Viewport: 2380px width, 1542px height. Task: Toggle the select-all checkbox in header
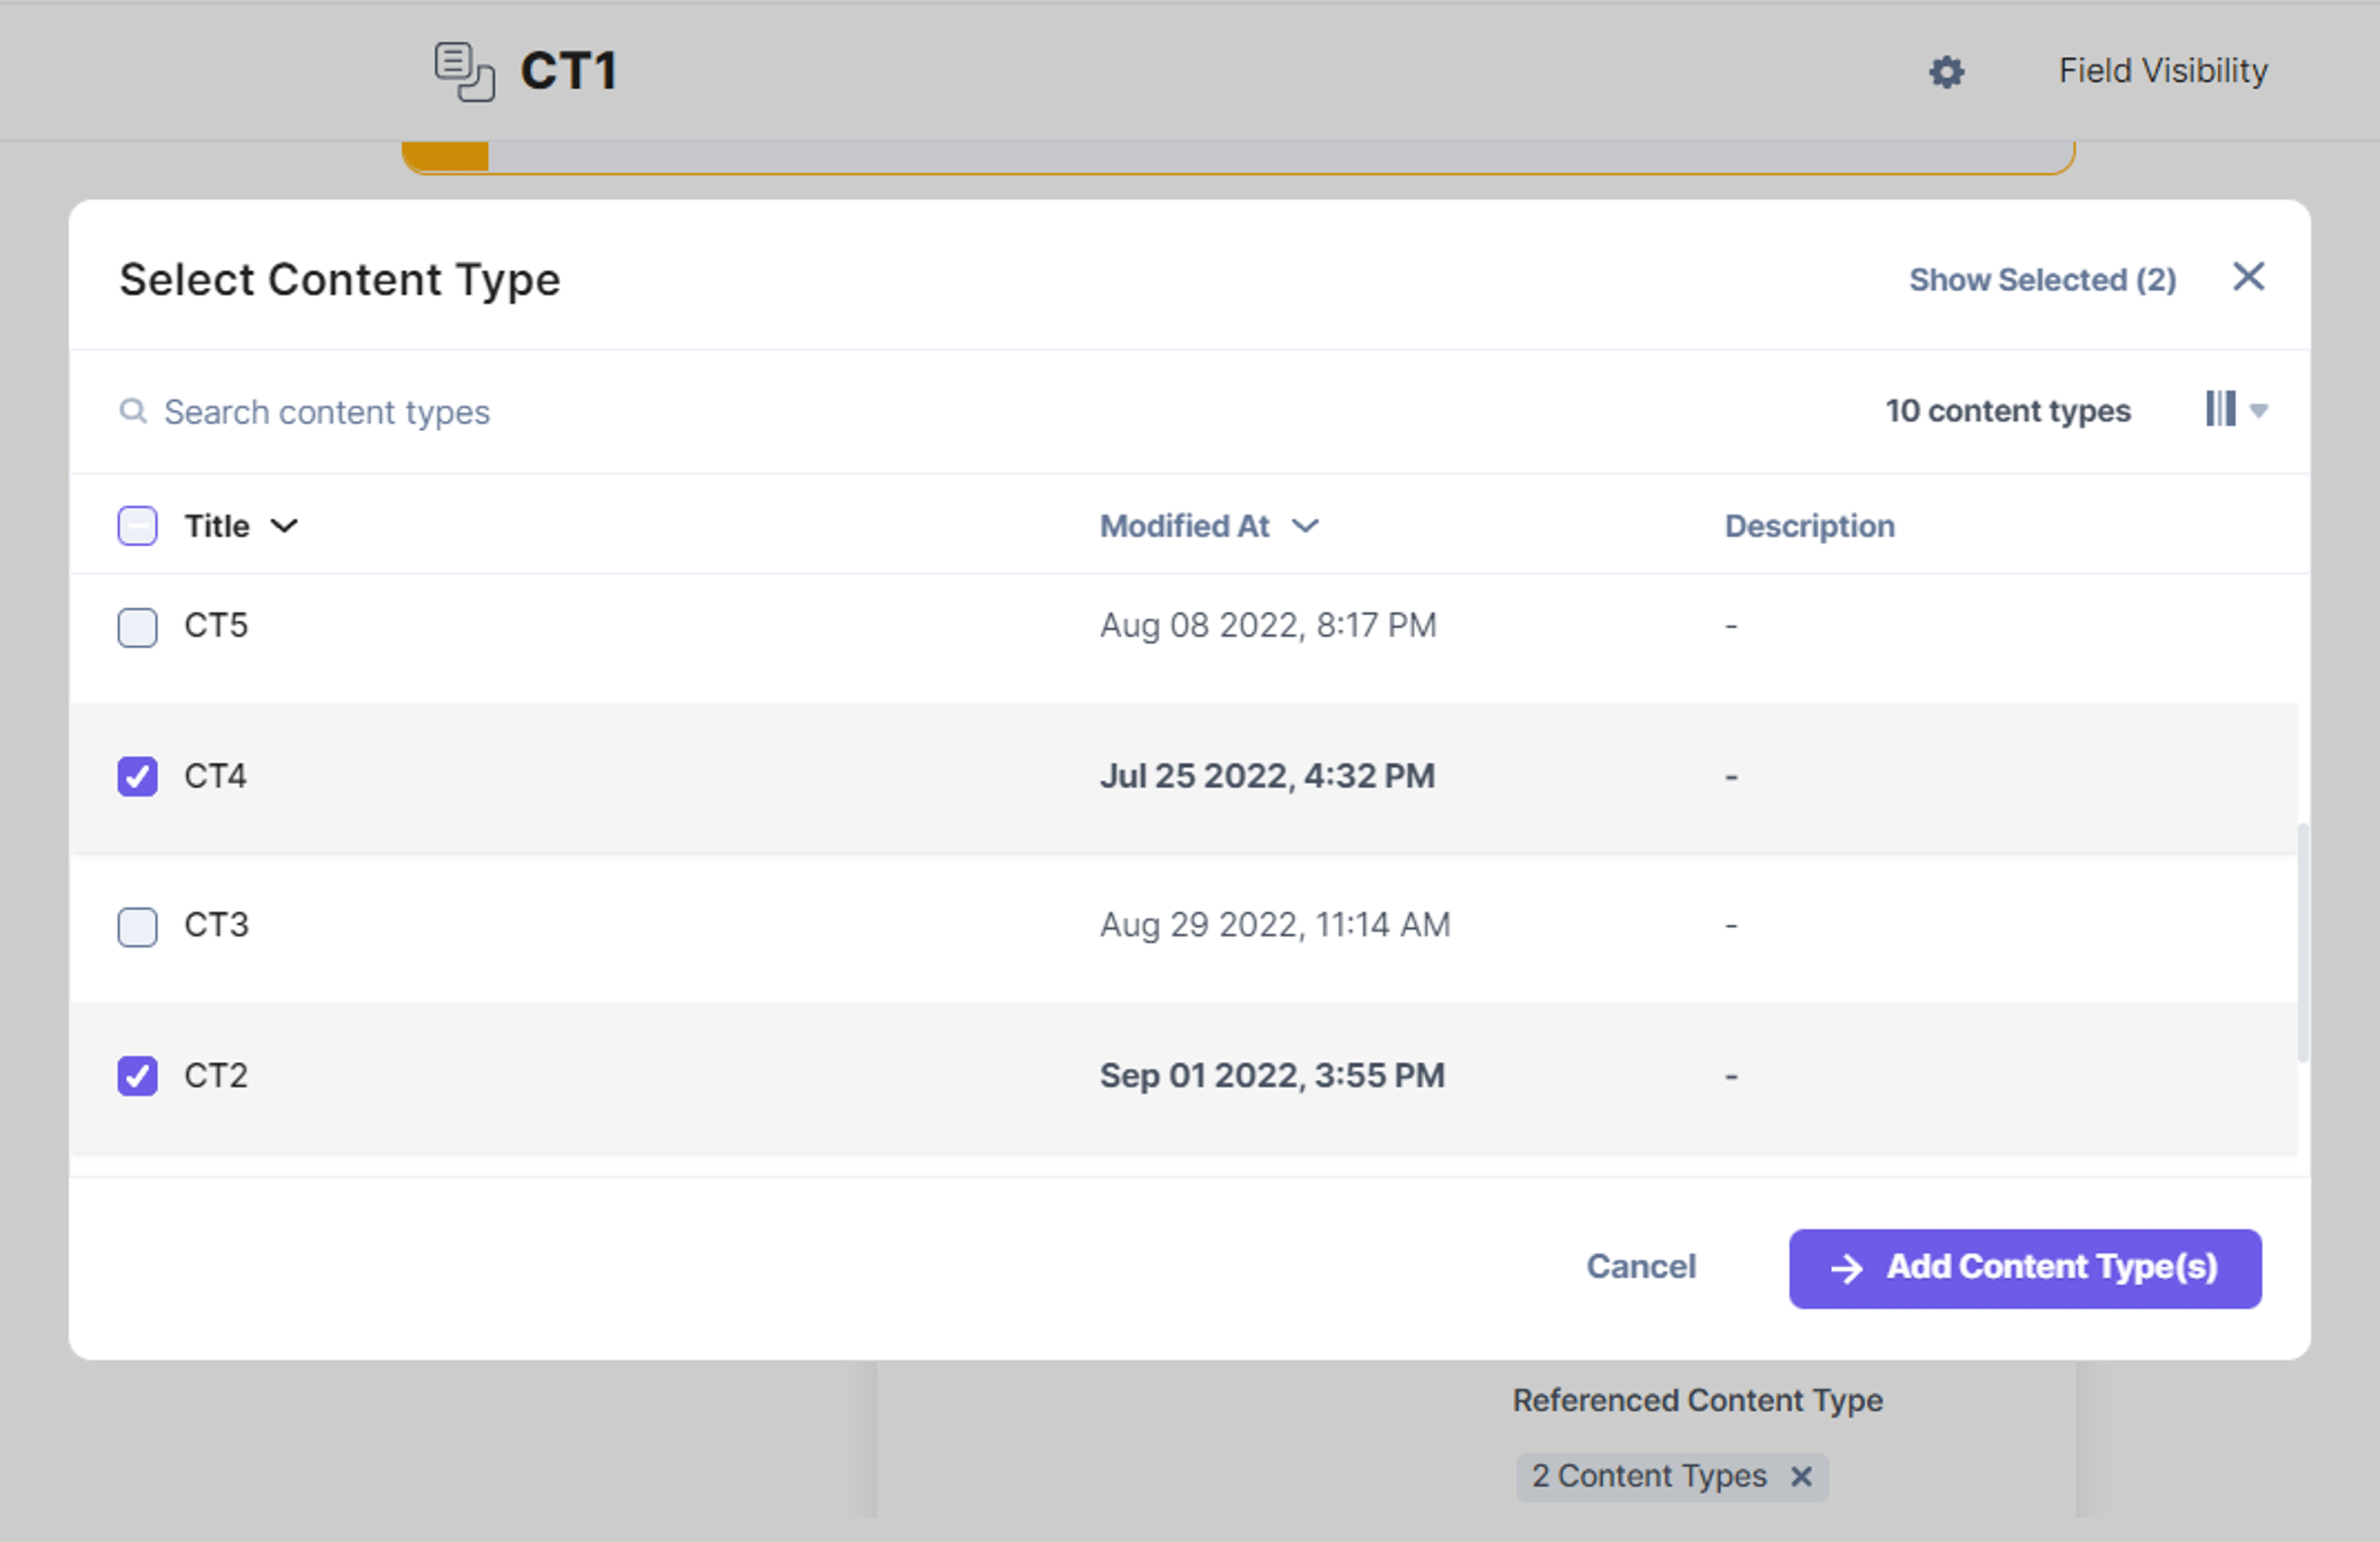137,525
